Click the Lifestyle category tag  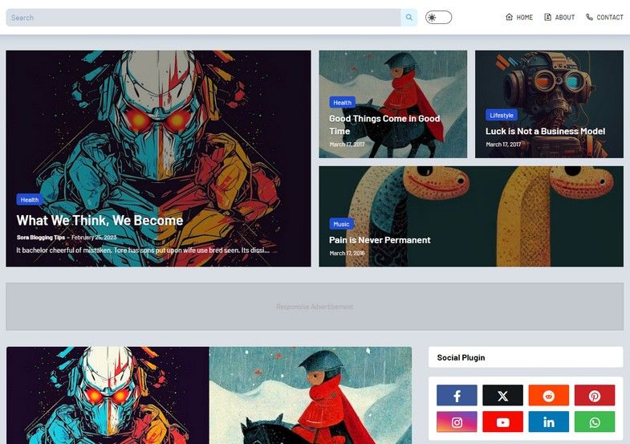tap(502, 115)
